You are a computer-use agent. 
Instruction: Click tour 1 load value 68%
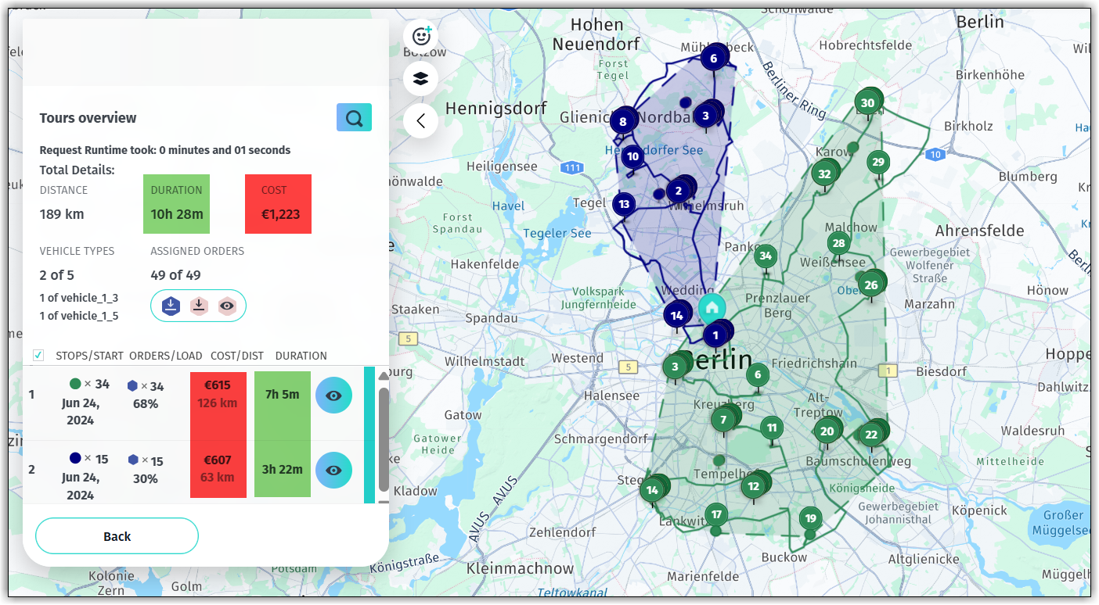[146, 404]
